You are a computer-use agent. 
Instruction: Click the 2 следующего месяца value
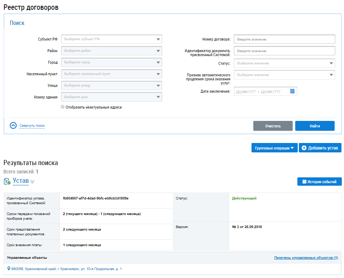pos(82,229)
